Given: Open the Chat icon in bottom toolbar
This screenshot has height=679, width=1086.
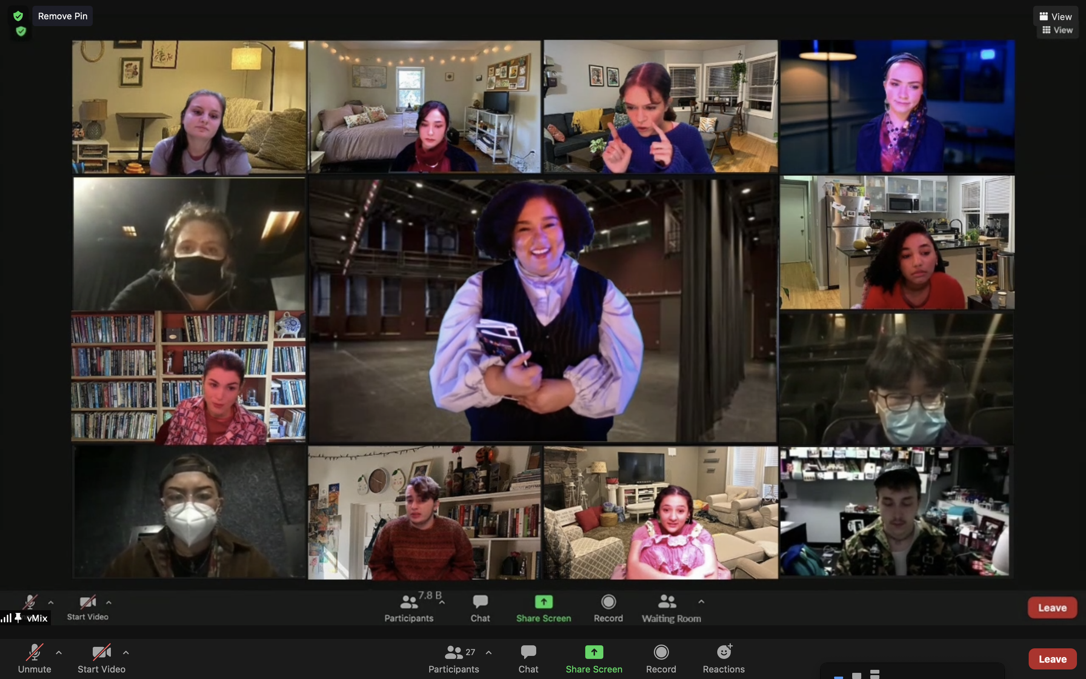Looking at the screenshot, I should [x=528, y=653].
